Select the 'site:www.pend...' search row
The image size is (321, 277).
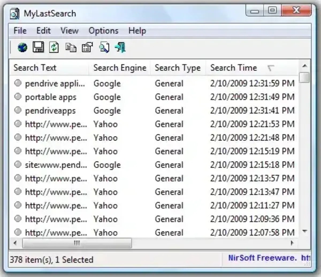154,165
